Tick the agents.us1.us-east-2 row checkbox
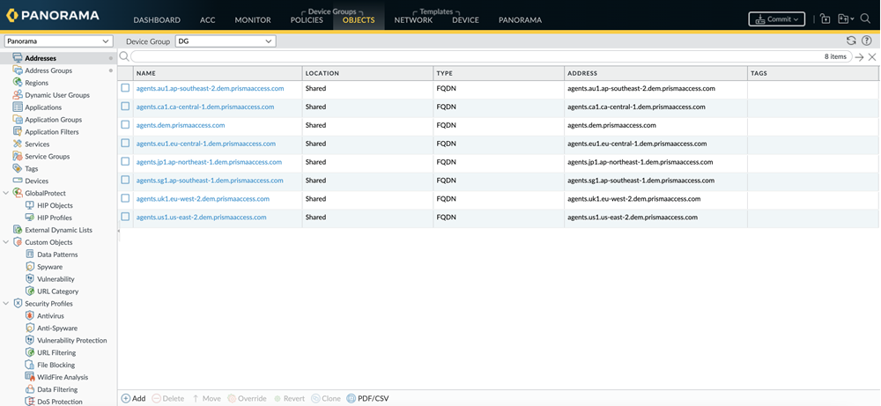 125,217
